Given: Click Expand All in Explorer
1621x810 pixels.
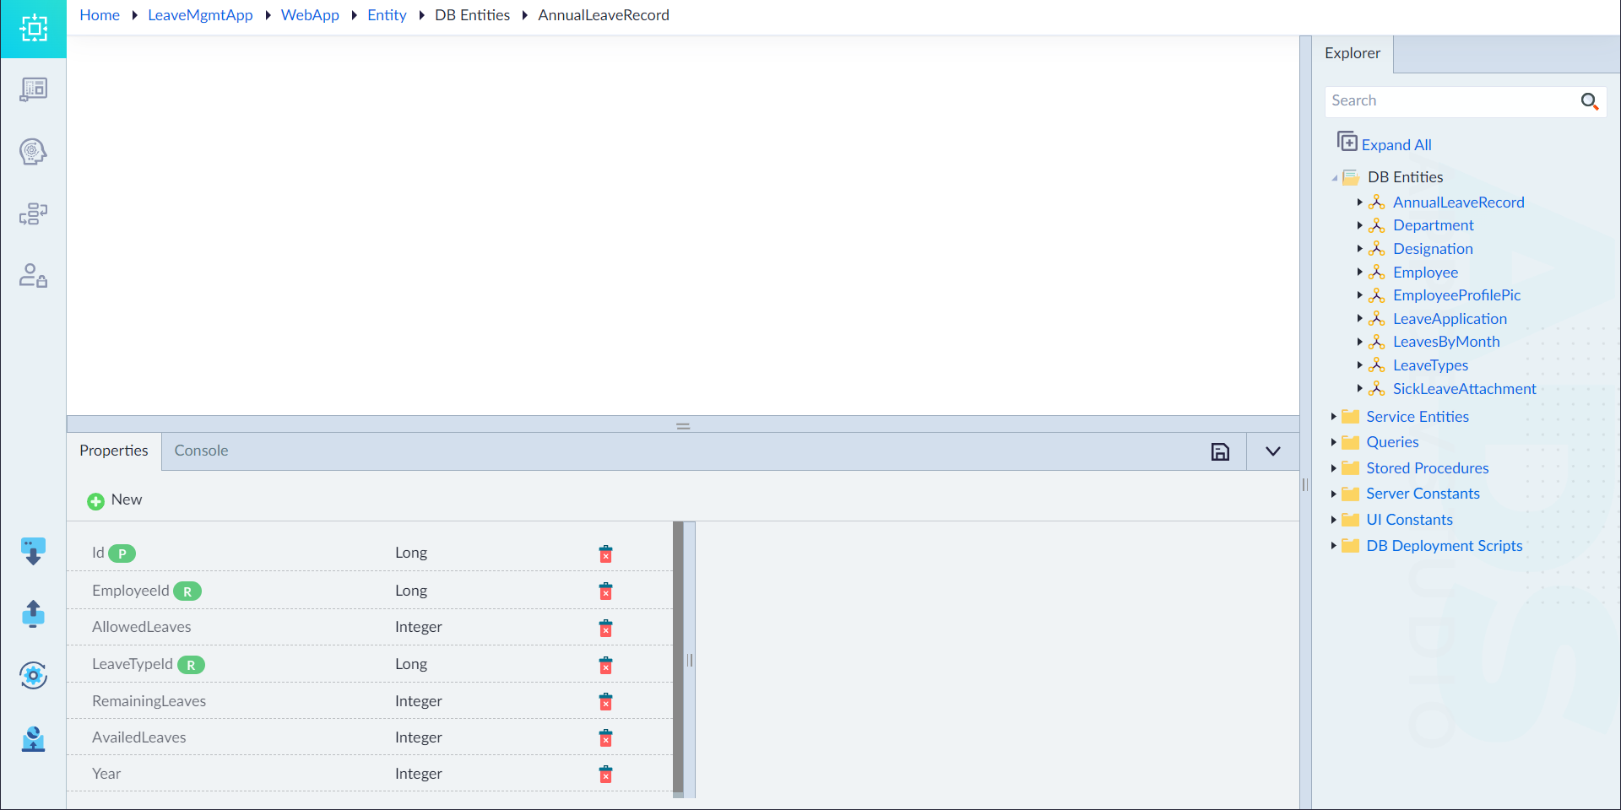Looking at the screenshot, I should click(1385, 144).
